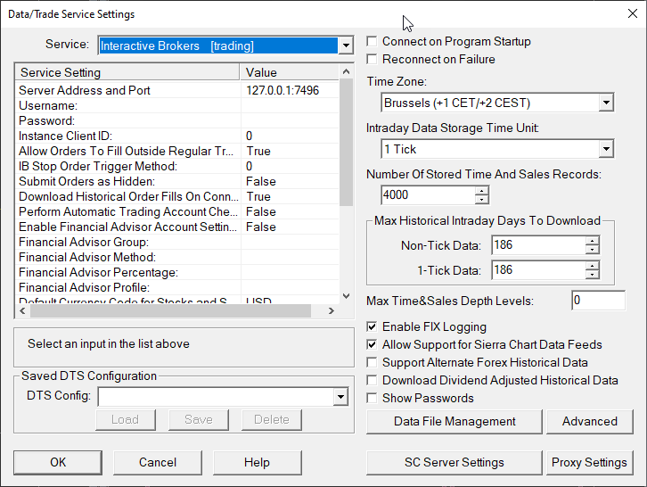Increase Non-Tick Data days with up arrow
The image size is (647, 487).
[x=592, y=241]
